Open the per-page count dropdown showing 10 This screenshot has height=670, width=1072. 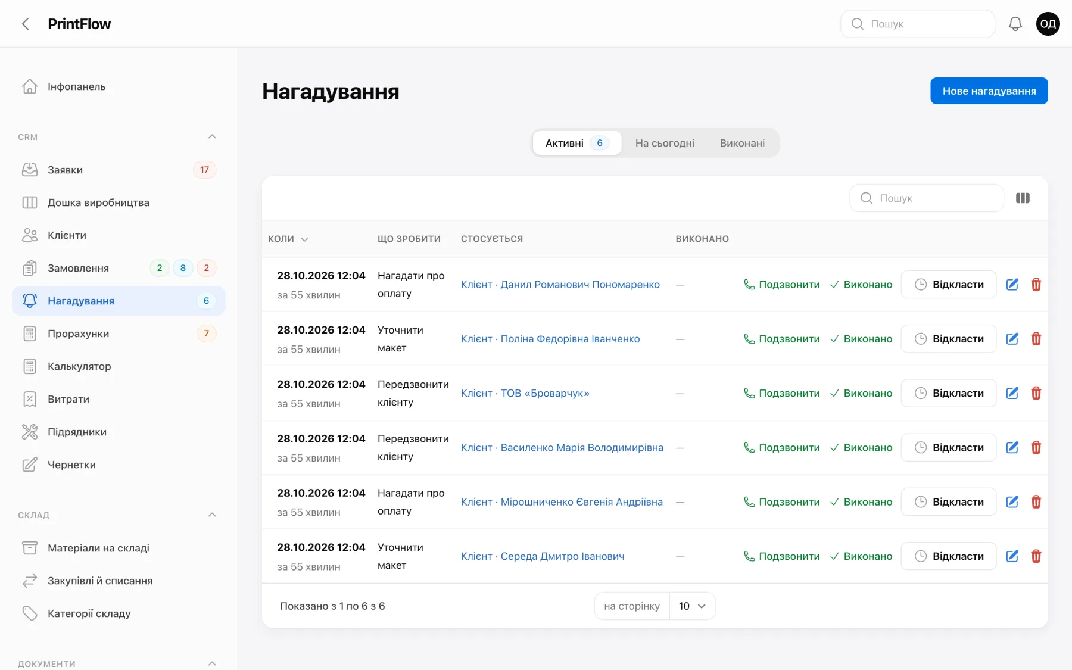pyautogui.click(x=692, y=606)
